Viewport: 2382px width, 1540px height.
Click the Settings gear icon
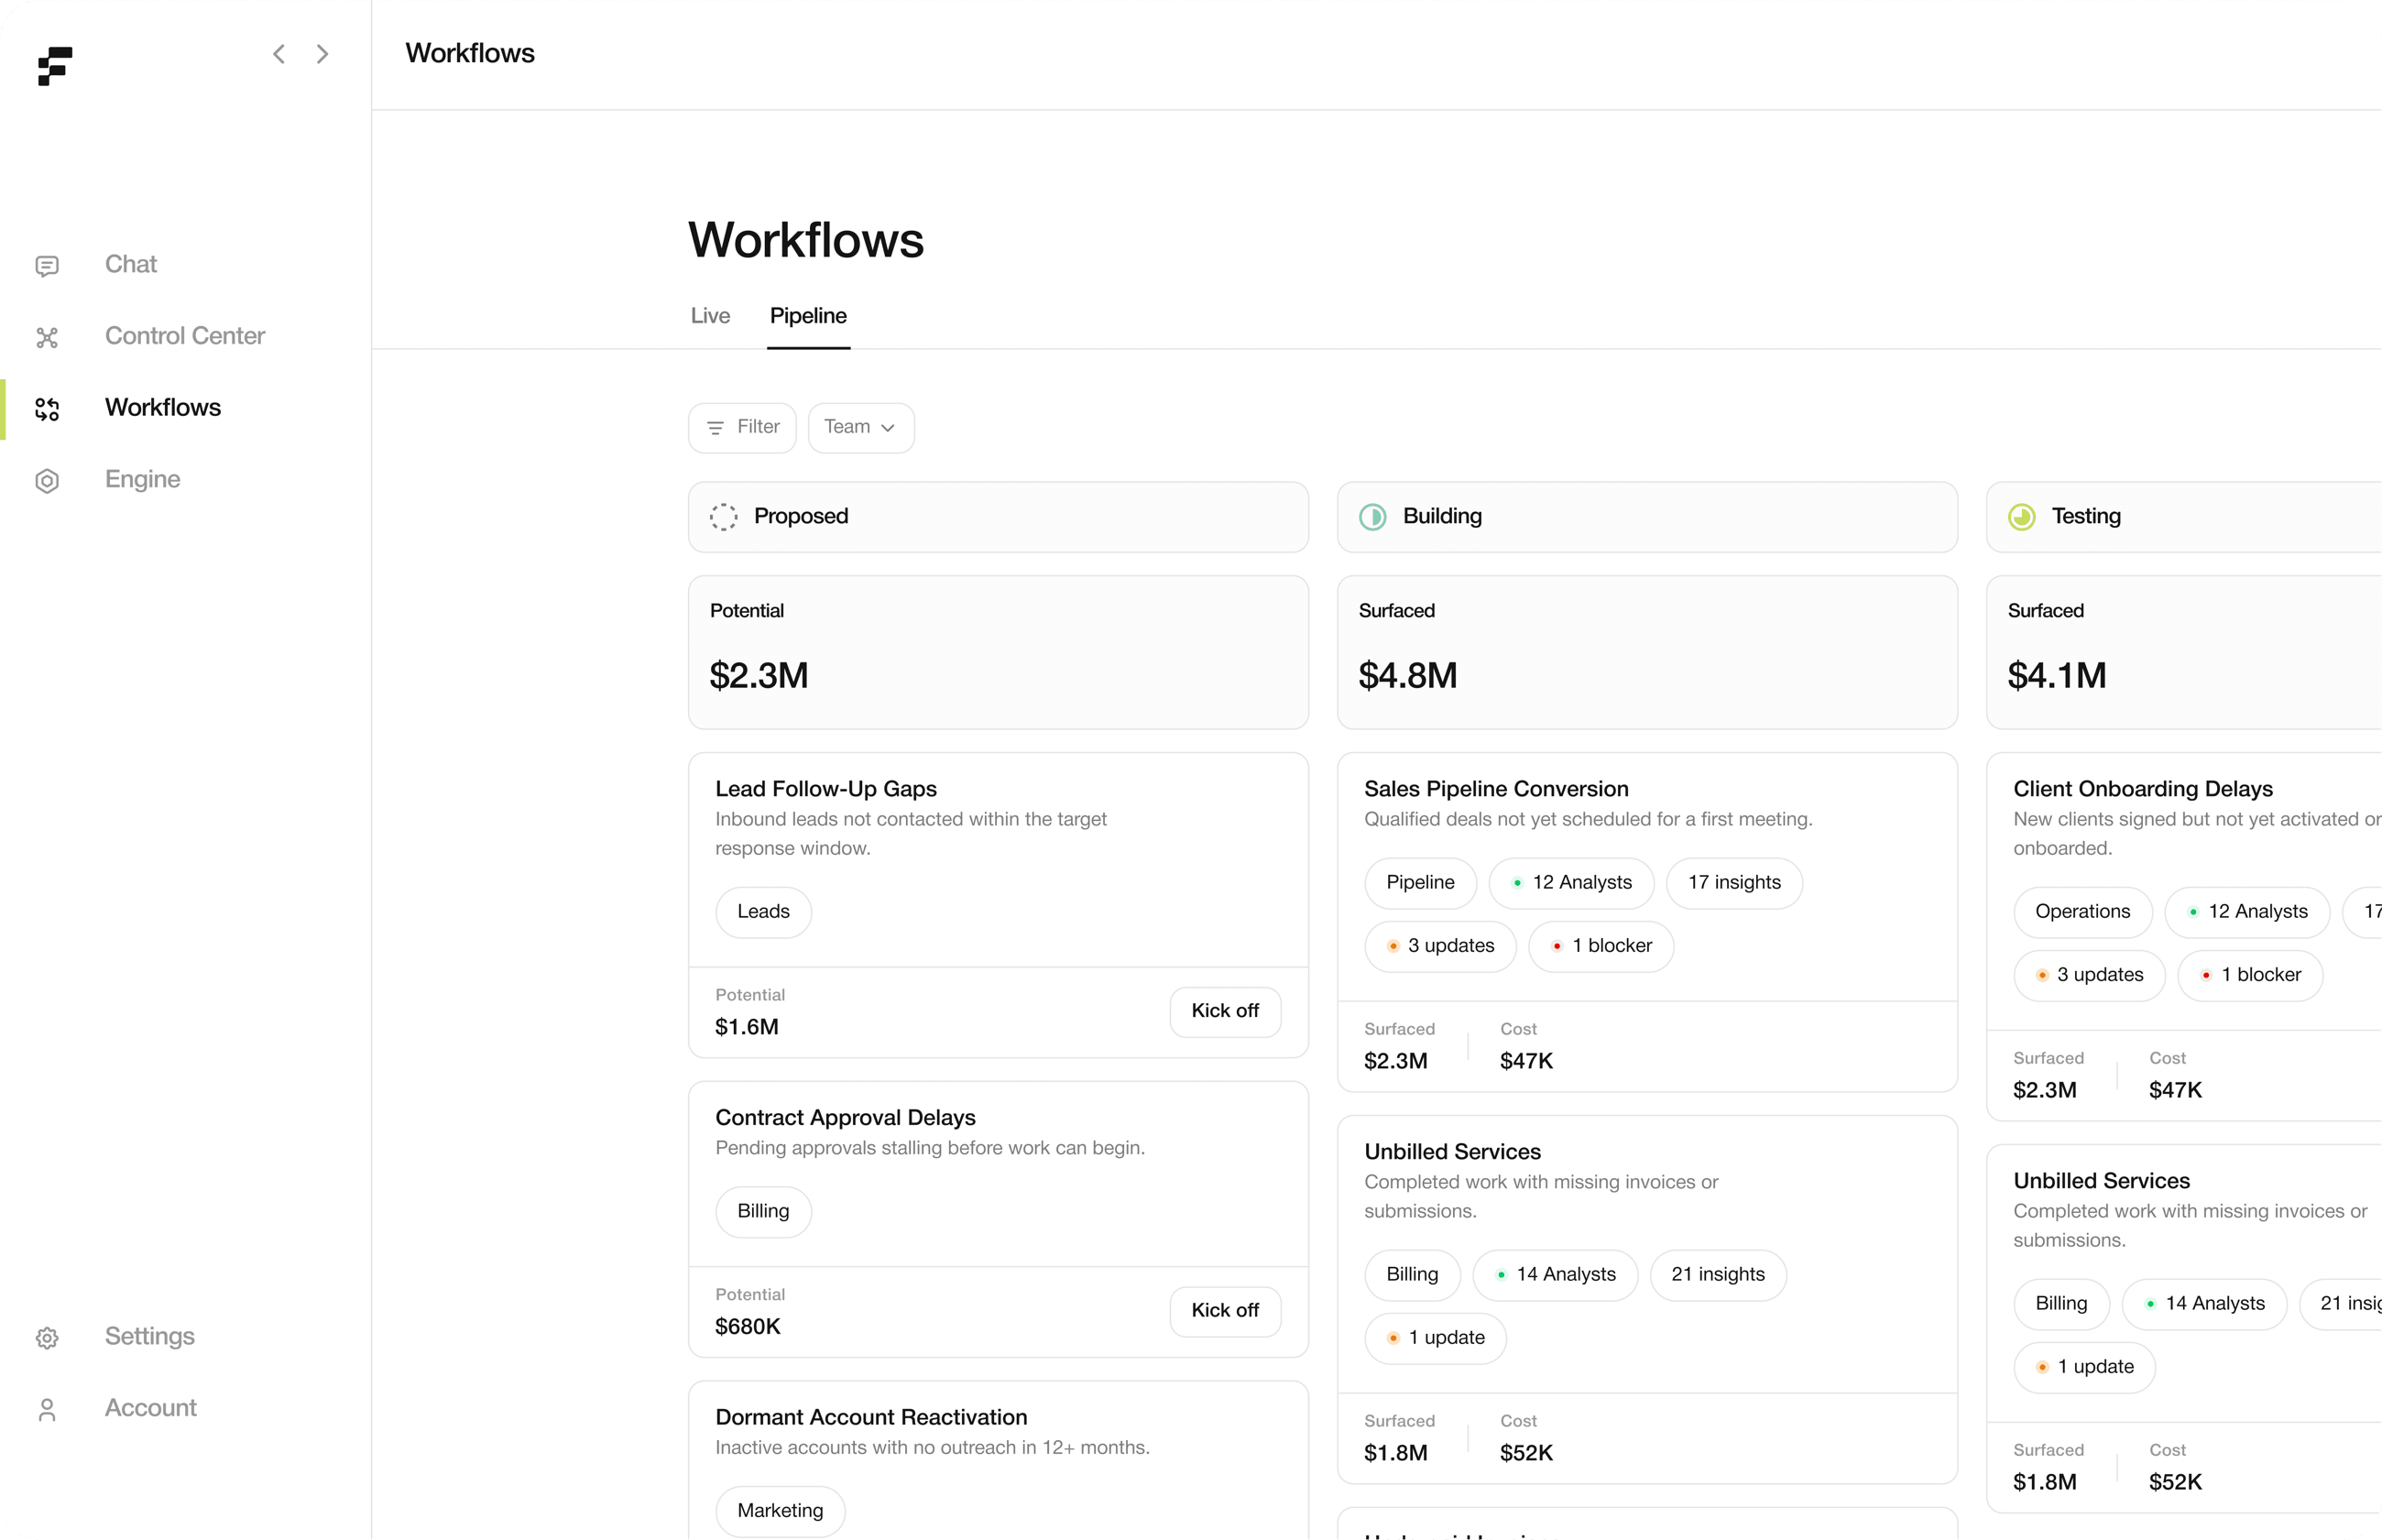click(47, 1338)
